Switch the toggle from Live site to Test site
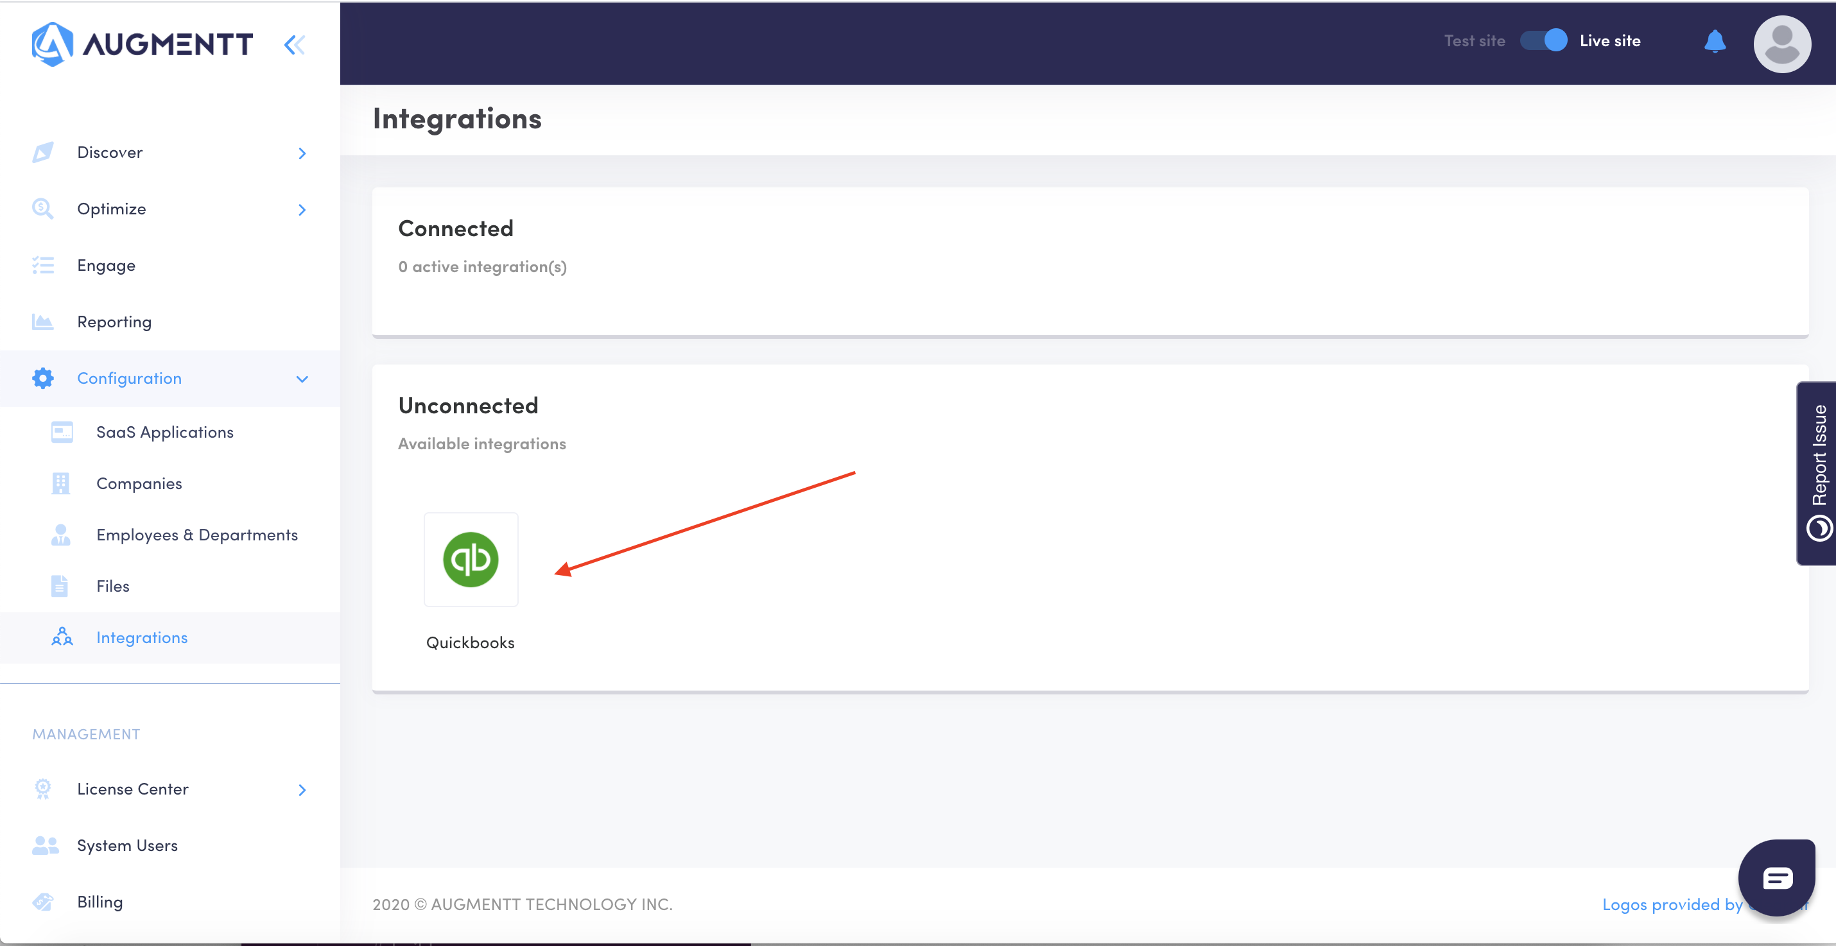 (x=1543, y=40)
